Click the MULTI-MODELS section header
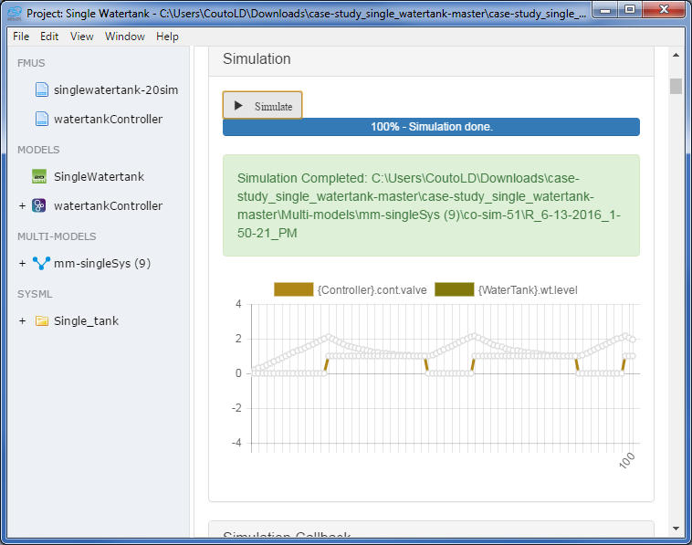 (57, 236)
